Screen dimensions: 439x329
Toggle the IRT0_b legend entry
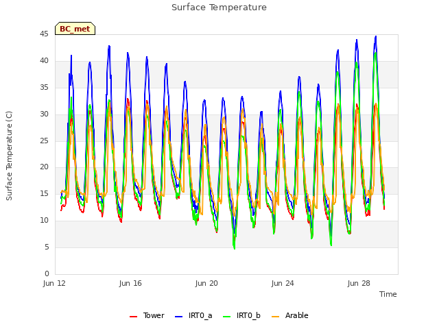[x=241, y=315]
